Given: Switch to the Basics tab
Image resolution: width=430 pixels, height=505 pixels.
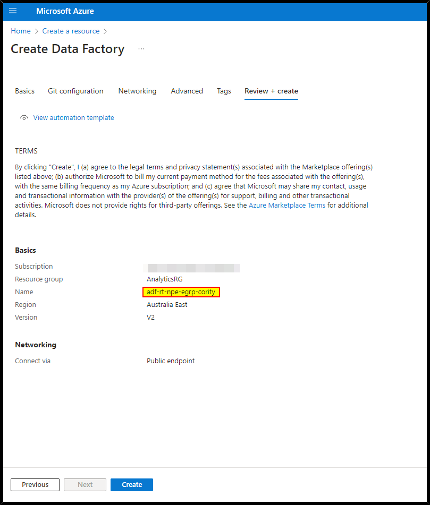Looking at the screenshot, I should point(24,91).
